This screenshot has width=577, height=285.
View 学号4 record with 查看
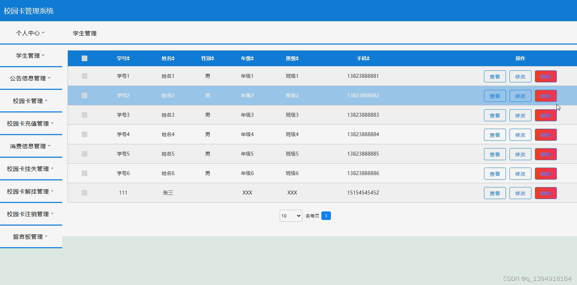point(495,135)
